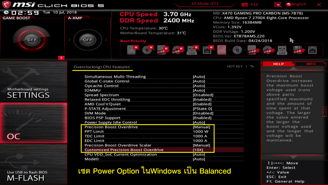
Task: Switch to EZ Mode (F7)
Action: tap(204, 4)
